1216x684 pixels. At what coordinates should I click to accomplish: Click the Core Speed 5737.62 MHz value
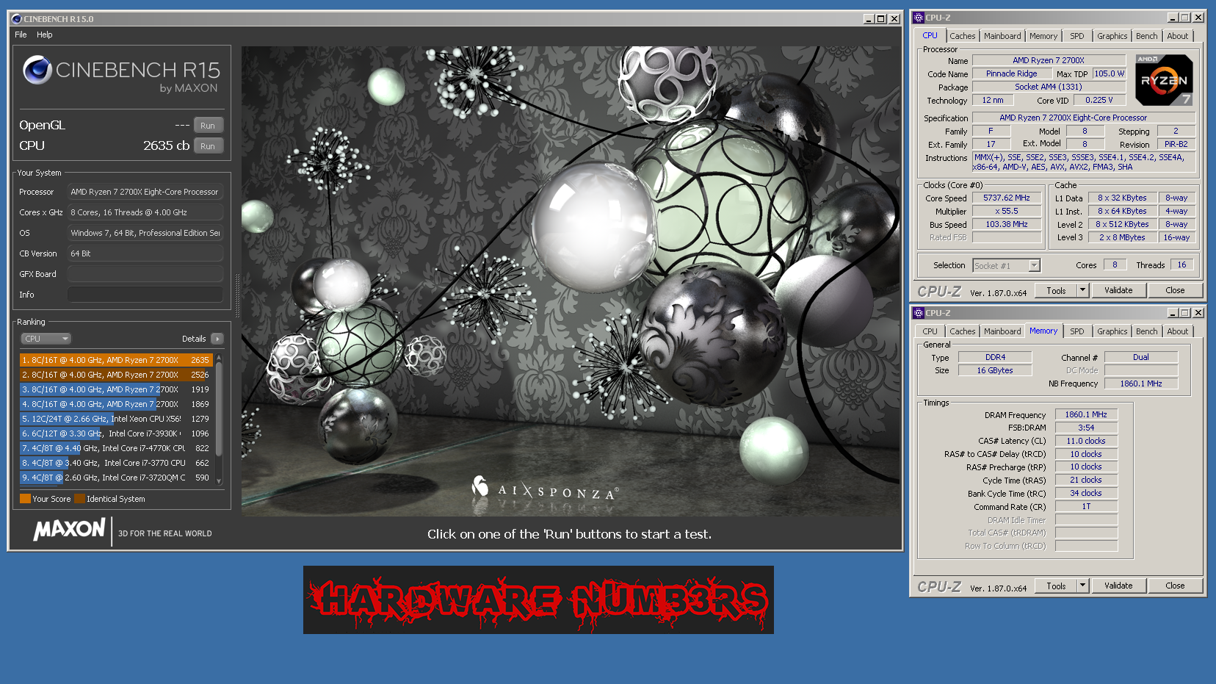pos(1007,198)
